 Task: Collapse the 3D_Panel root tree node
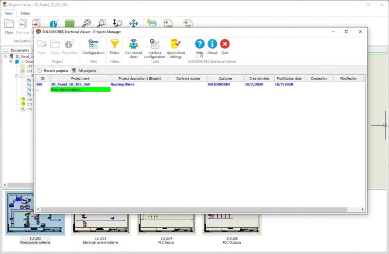[x=5, y=56]
